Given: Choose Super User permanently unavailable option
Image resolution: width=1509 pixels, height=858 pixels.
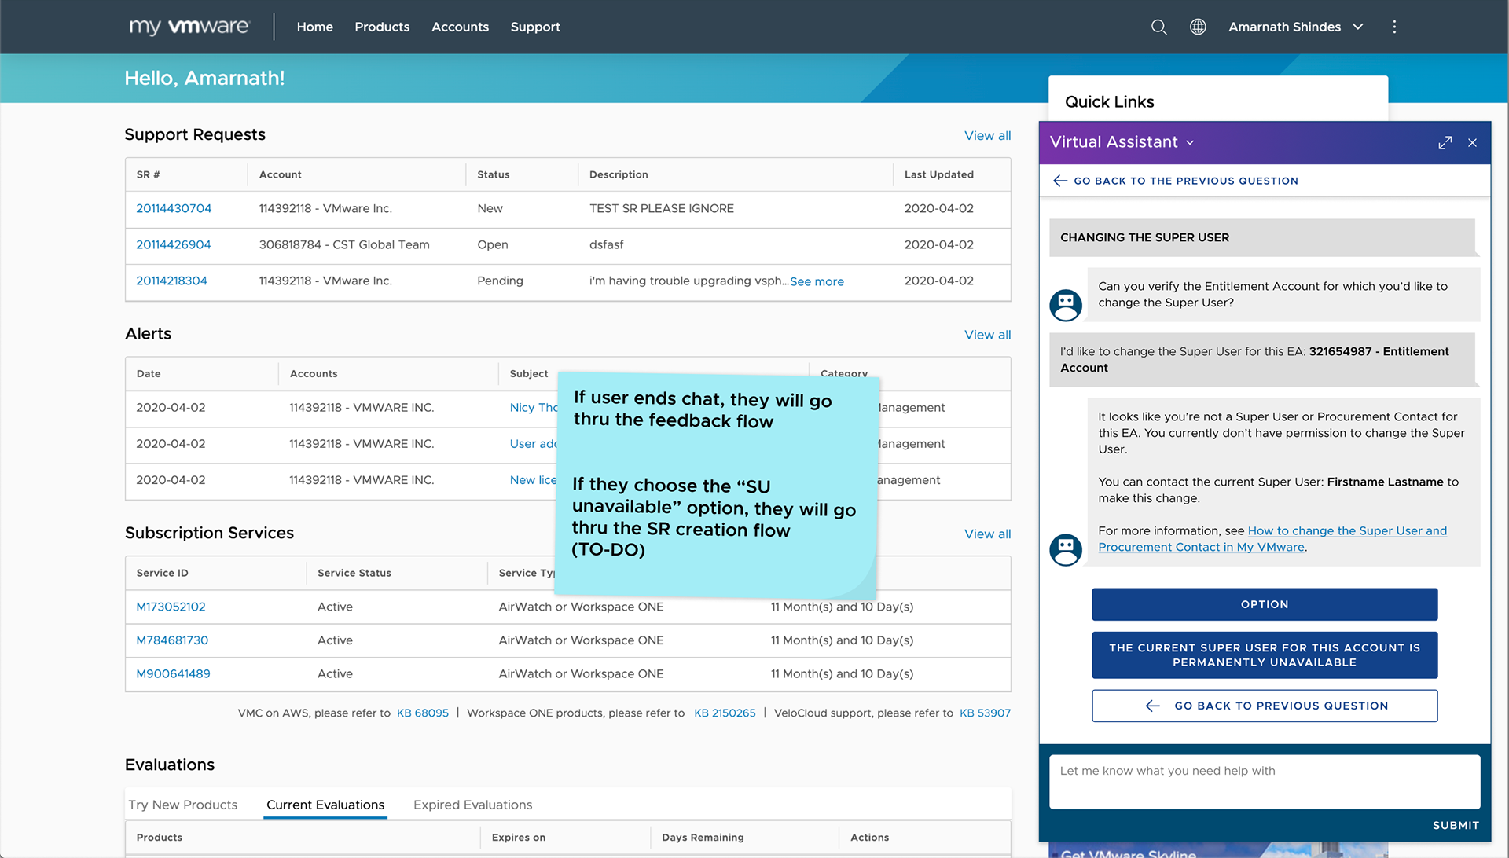Looking at the screenshot, I should [x=1264, y=654].
